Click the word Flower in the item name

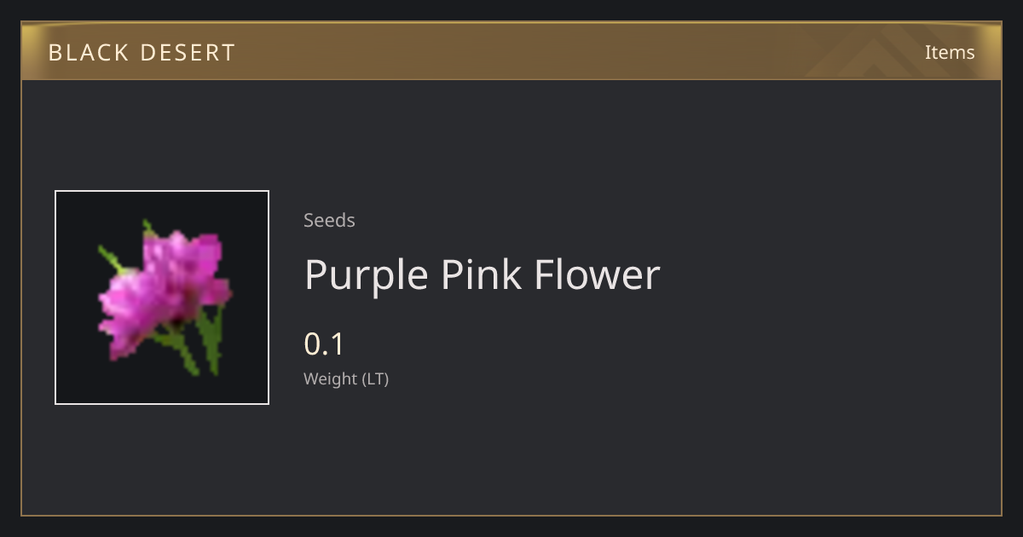tap(598, 274)
